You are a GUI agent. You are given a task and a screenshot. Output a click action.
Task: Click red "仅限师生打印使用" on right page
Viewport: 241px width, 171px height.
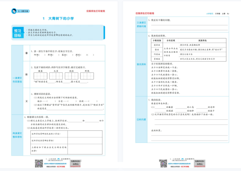point(145,14)
